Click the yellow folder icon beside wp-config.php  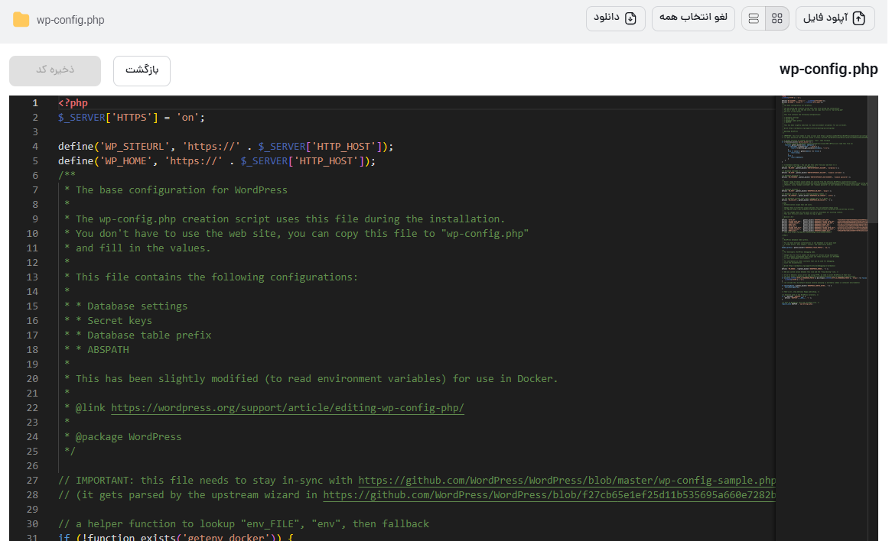coord(21,20)
